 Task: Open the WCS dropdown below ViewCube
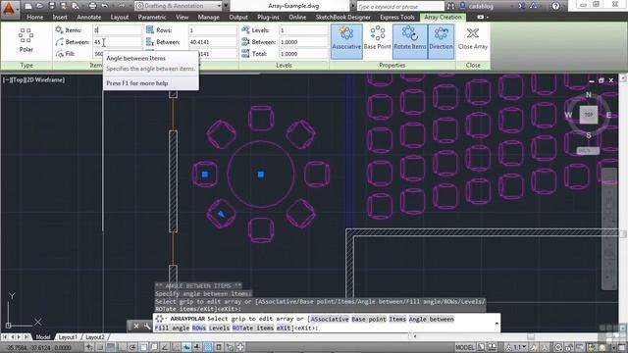click(588, 151)
